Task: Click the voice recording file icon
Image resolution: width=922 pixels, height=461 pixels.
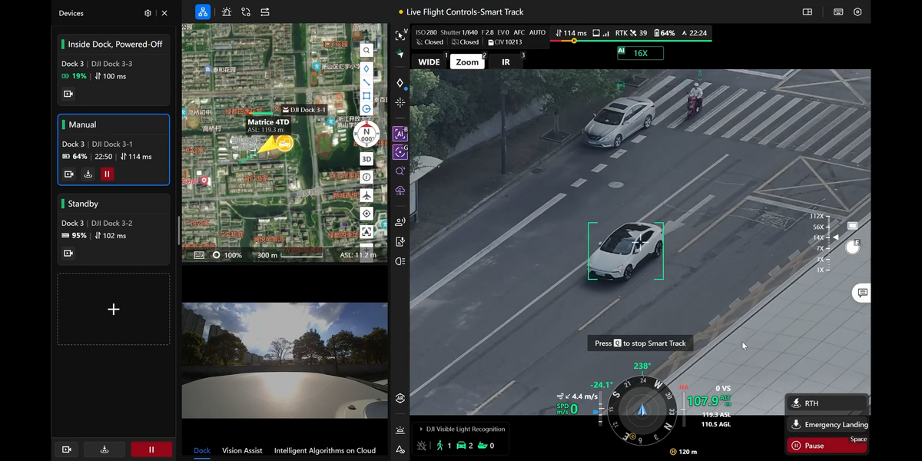Action: click(x=400, y=241)
